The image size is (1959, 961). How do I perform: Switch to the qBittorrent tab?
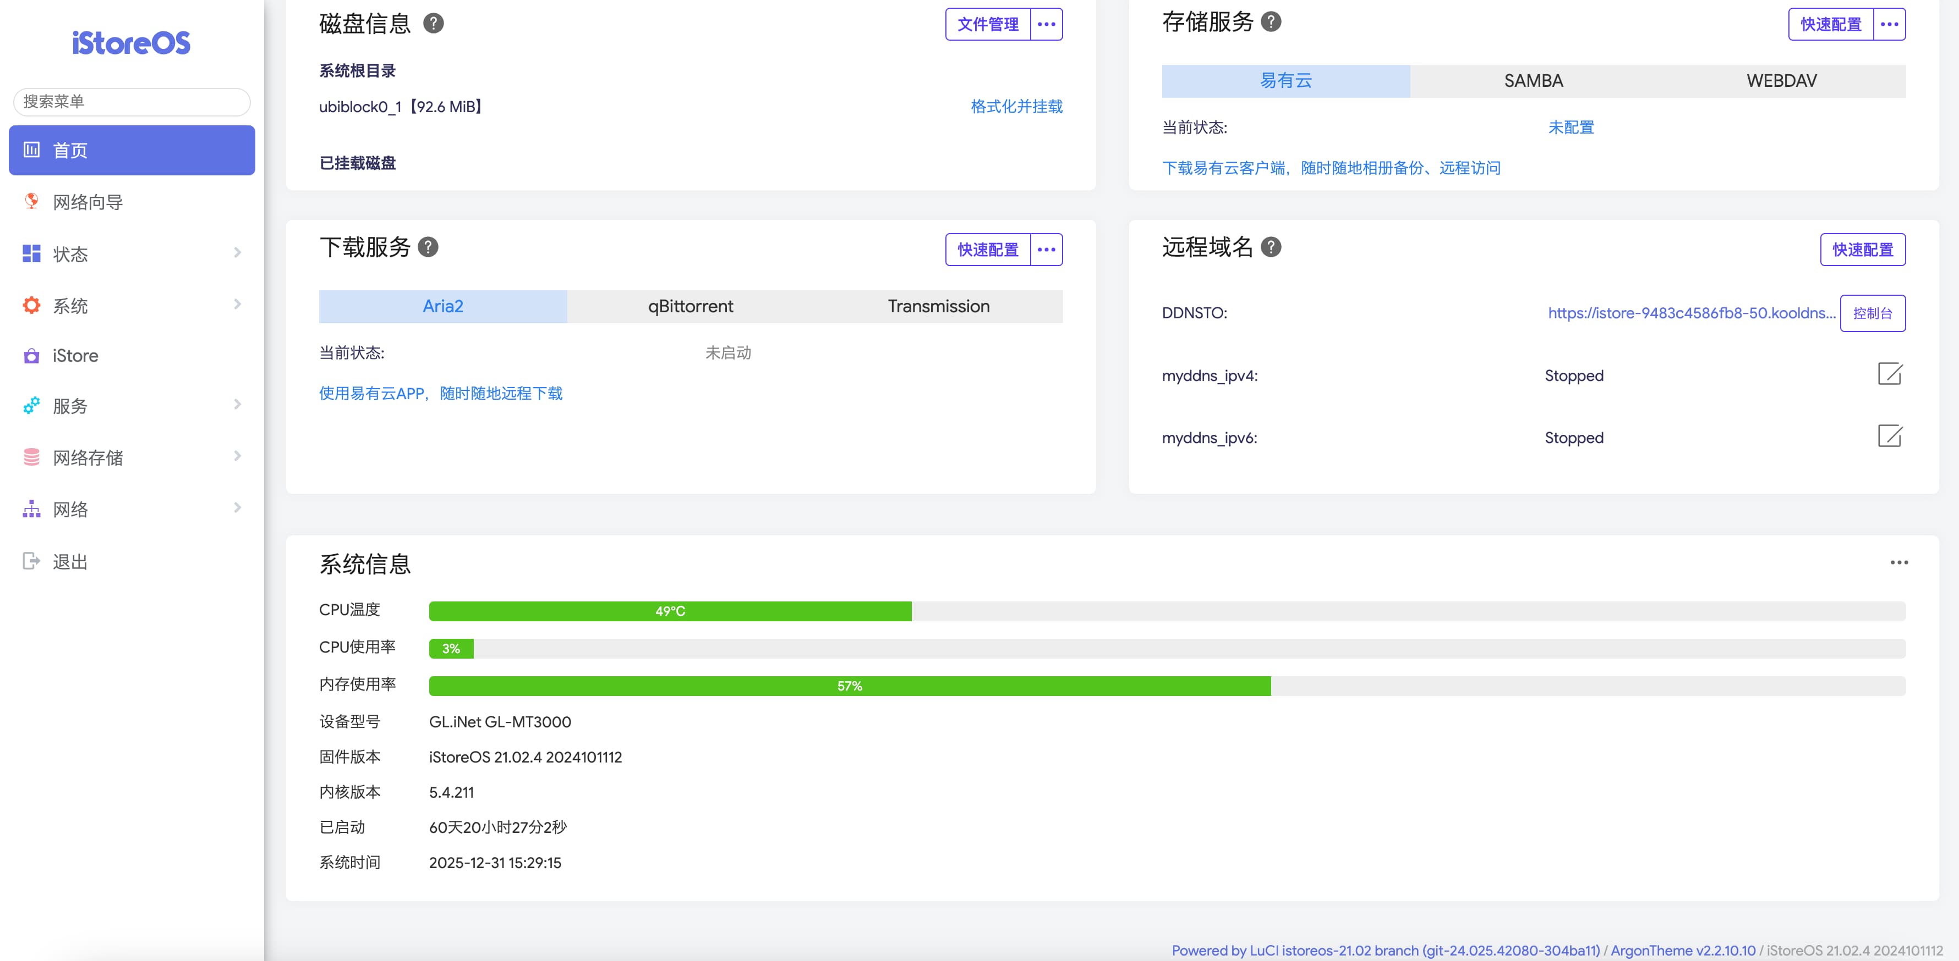(x=690, y=306)
